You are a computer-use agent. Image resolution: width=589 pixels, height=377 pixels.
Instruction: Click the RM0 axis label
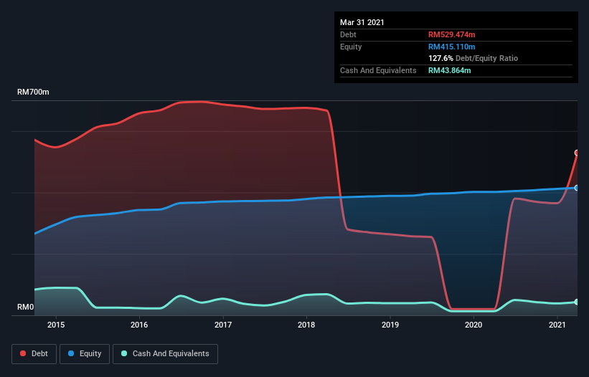coord(26,307)
